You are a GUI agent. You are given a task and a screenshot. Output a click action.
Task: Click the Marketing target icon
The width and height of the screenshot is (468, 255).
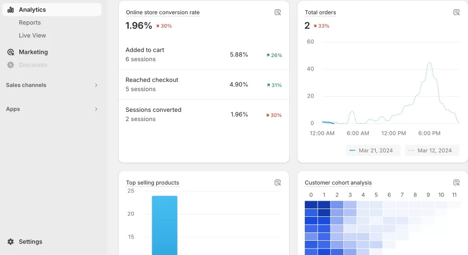point(11,52)
